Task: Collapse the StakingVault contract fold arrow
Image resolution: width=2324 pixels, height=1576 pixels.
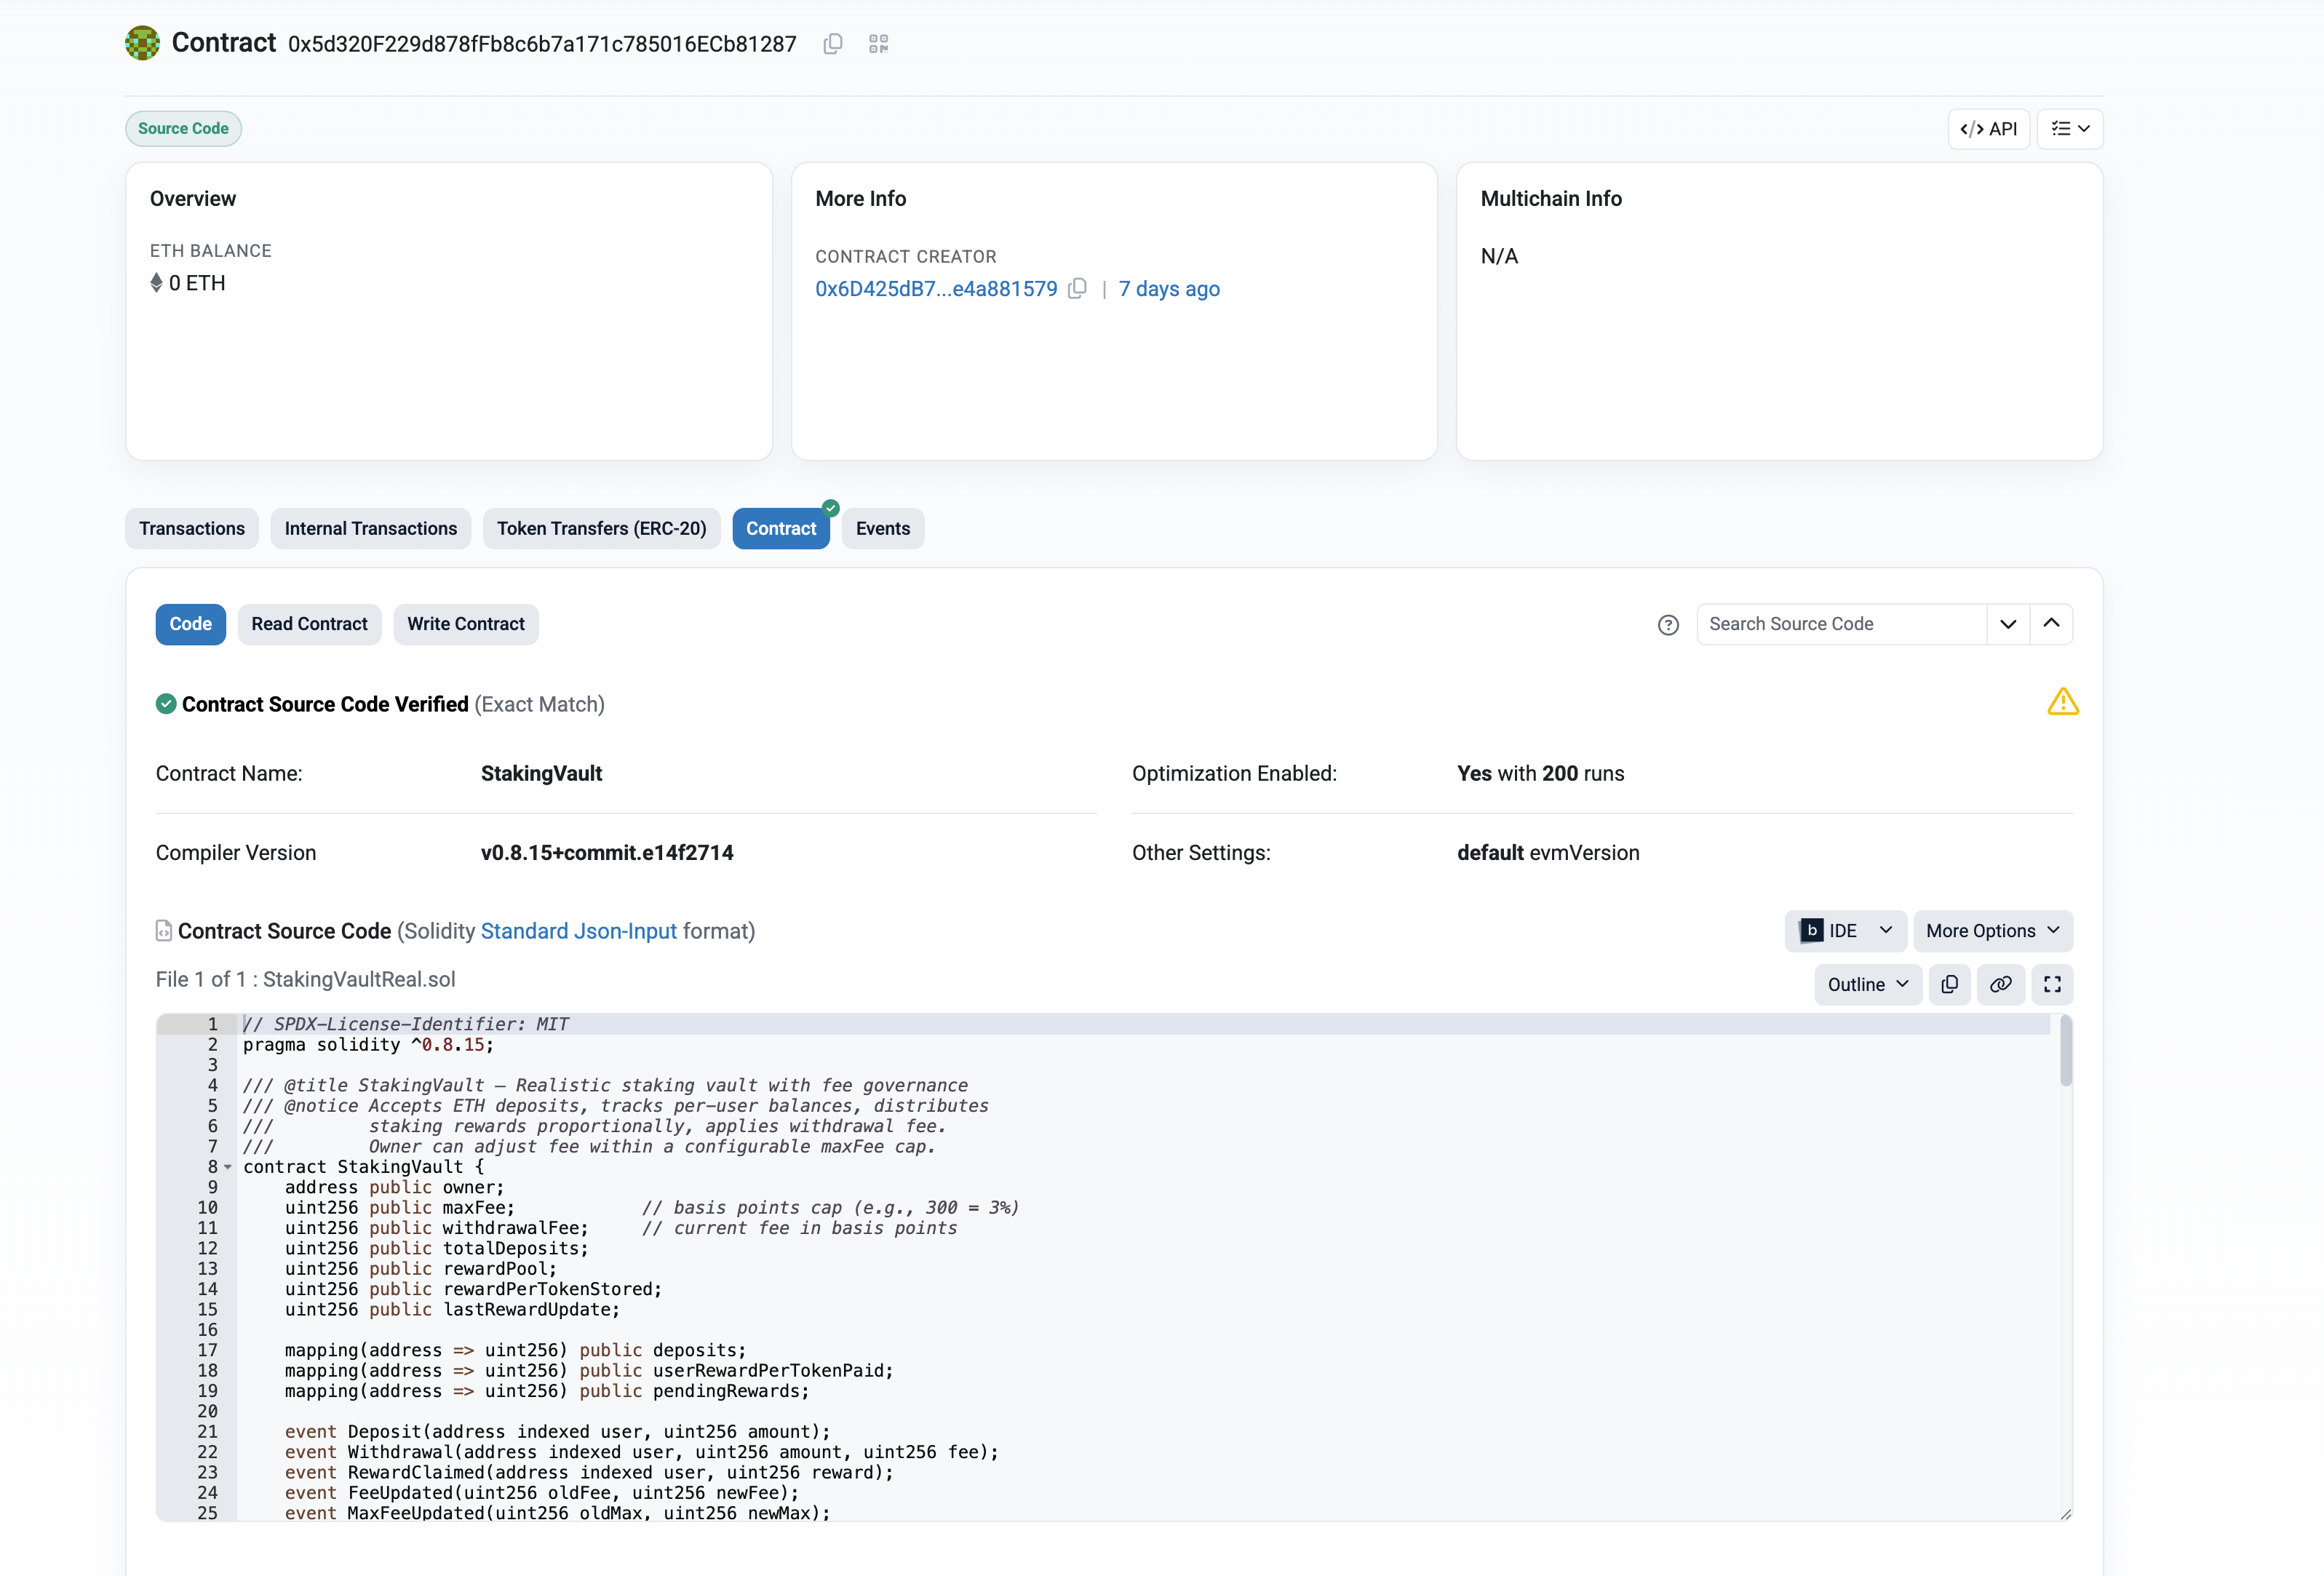Action: tap(228, 1167)
